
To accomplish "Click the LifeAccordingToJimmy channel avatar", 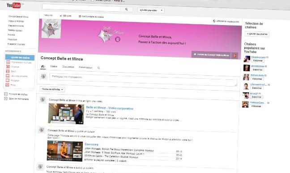I will 246,86.
